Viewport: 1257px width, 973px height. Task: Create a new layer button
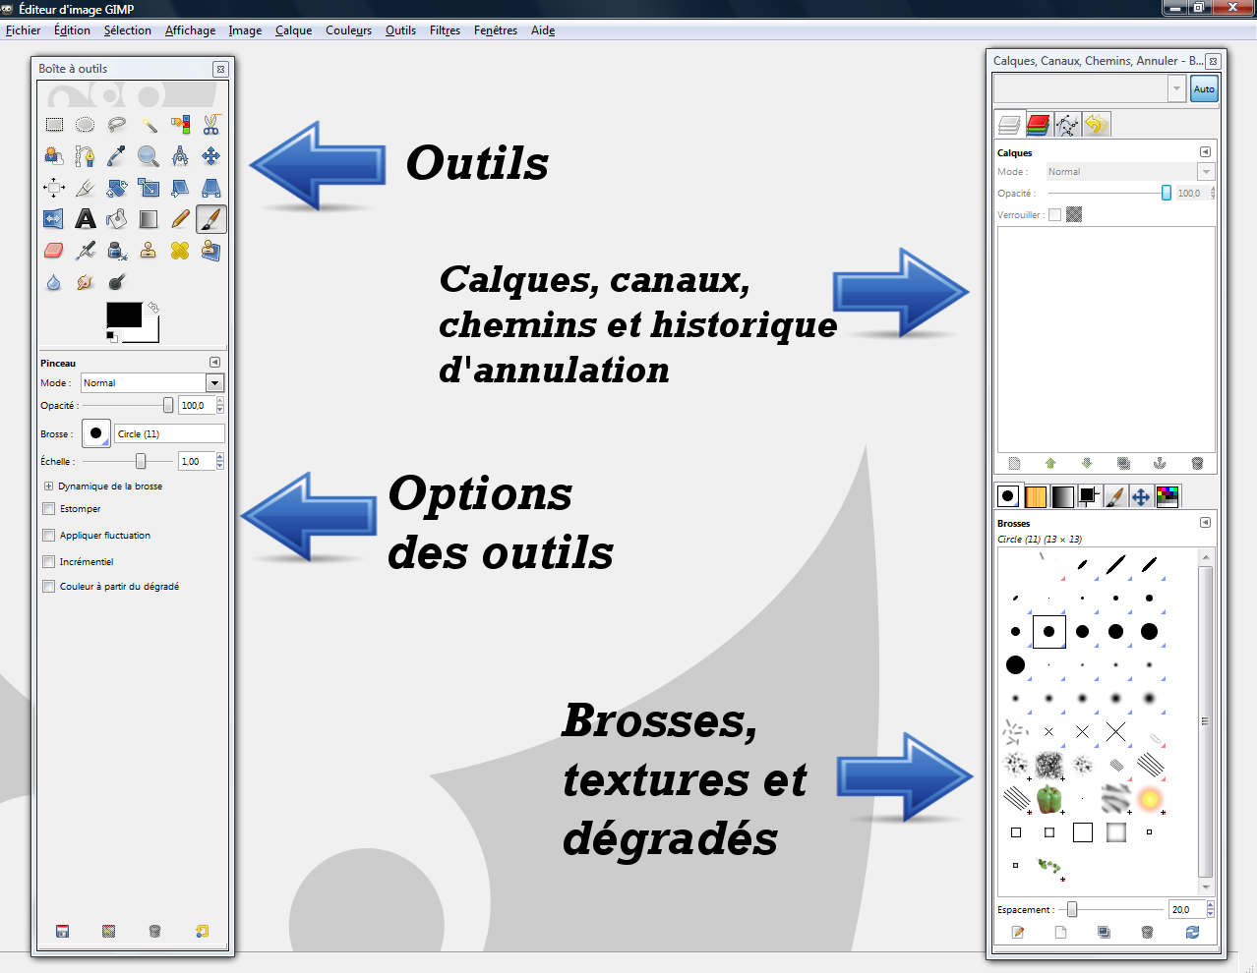[x=1014, y=464]
